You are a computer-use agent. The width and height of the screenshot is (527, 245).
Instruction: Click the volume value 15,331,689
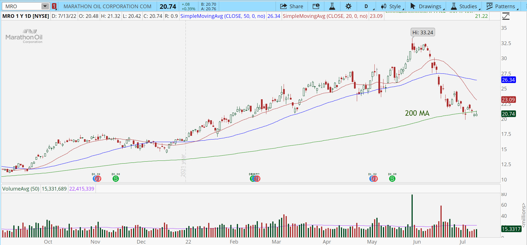54,189
